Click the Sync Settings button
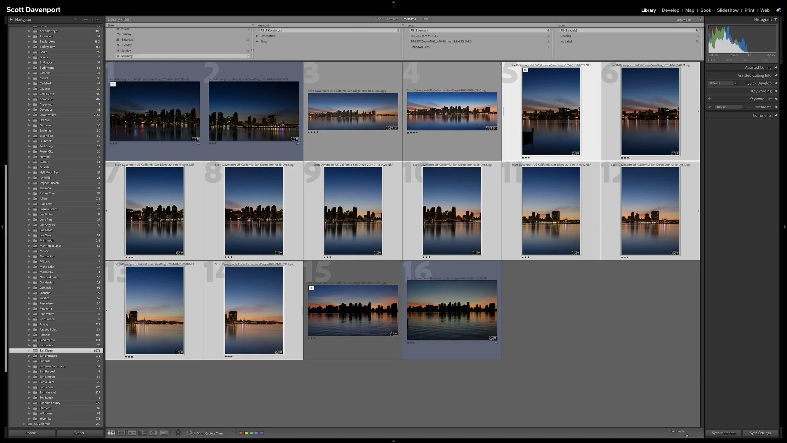The height and width of the screenshot is (443, 787). [760, 433]
